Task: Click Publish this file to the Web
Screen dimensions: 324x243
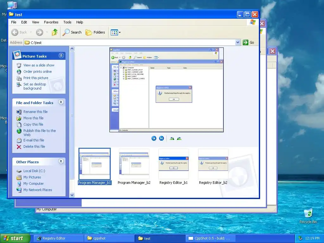Action: click(x=40, y=133)
